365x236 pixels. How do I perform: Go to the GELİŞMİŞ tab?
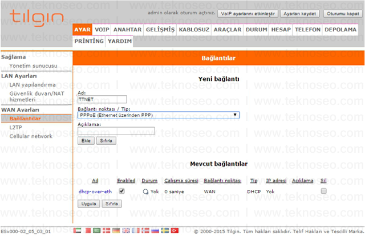tap(160, 30)
